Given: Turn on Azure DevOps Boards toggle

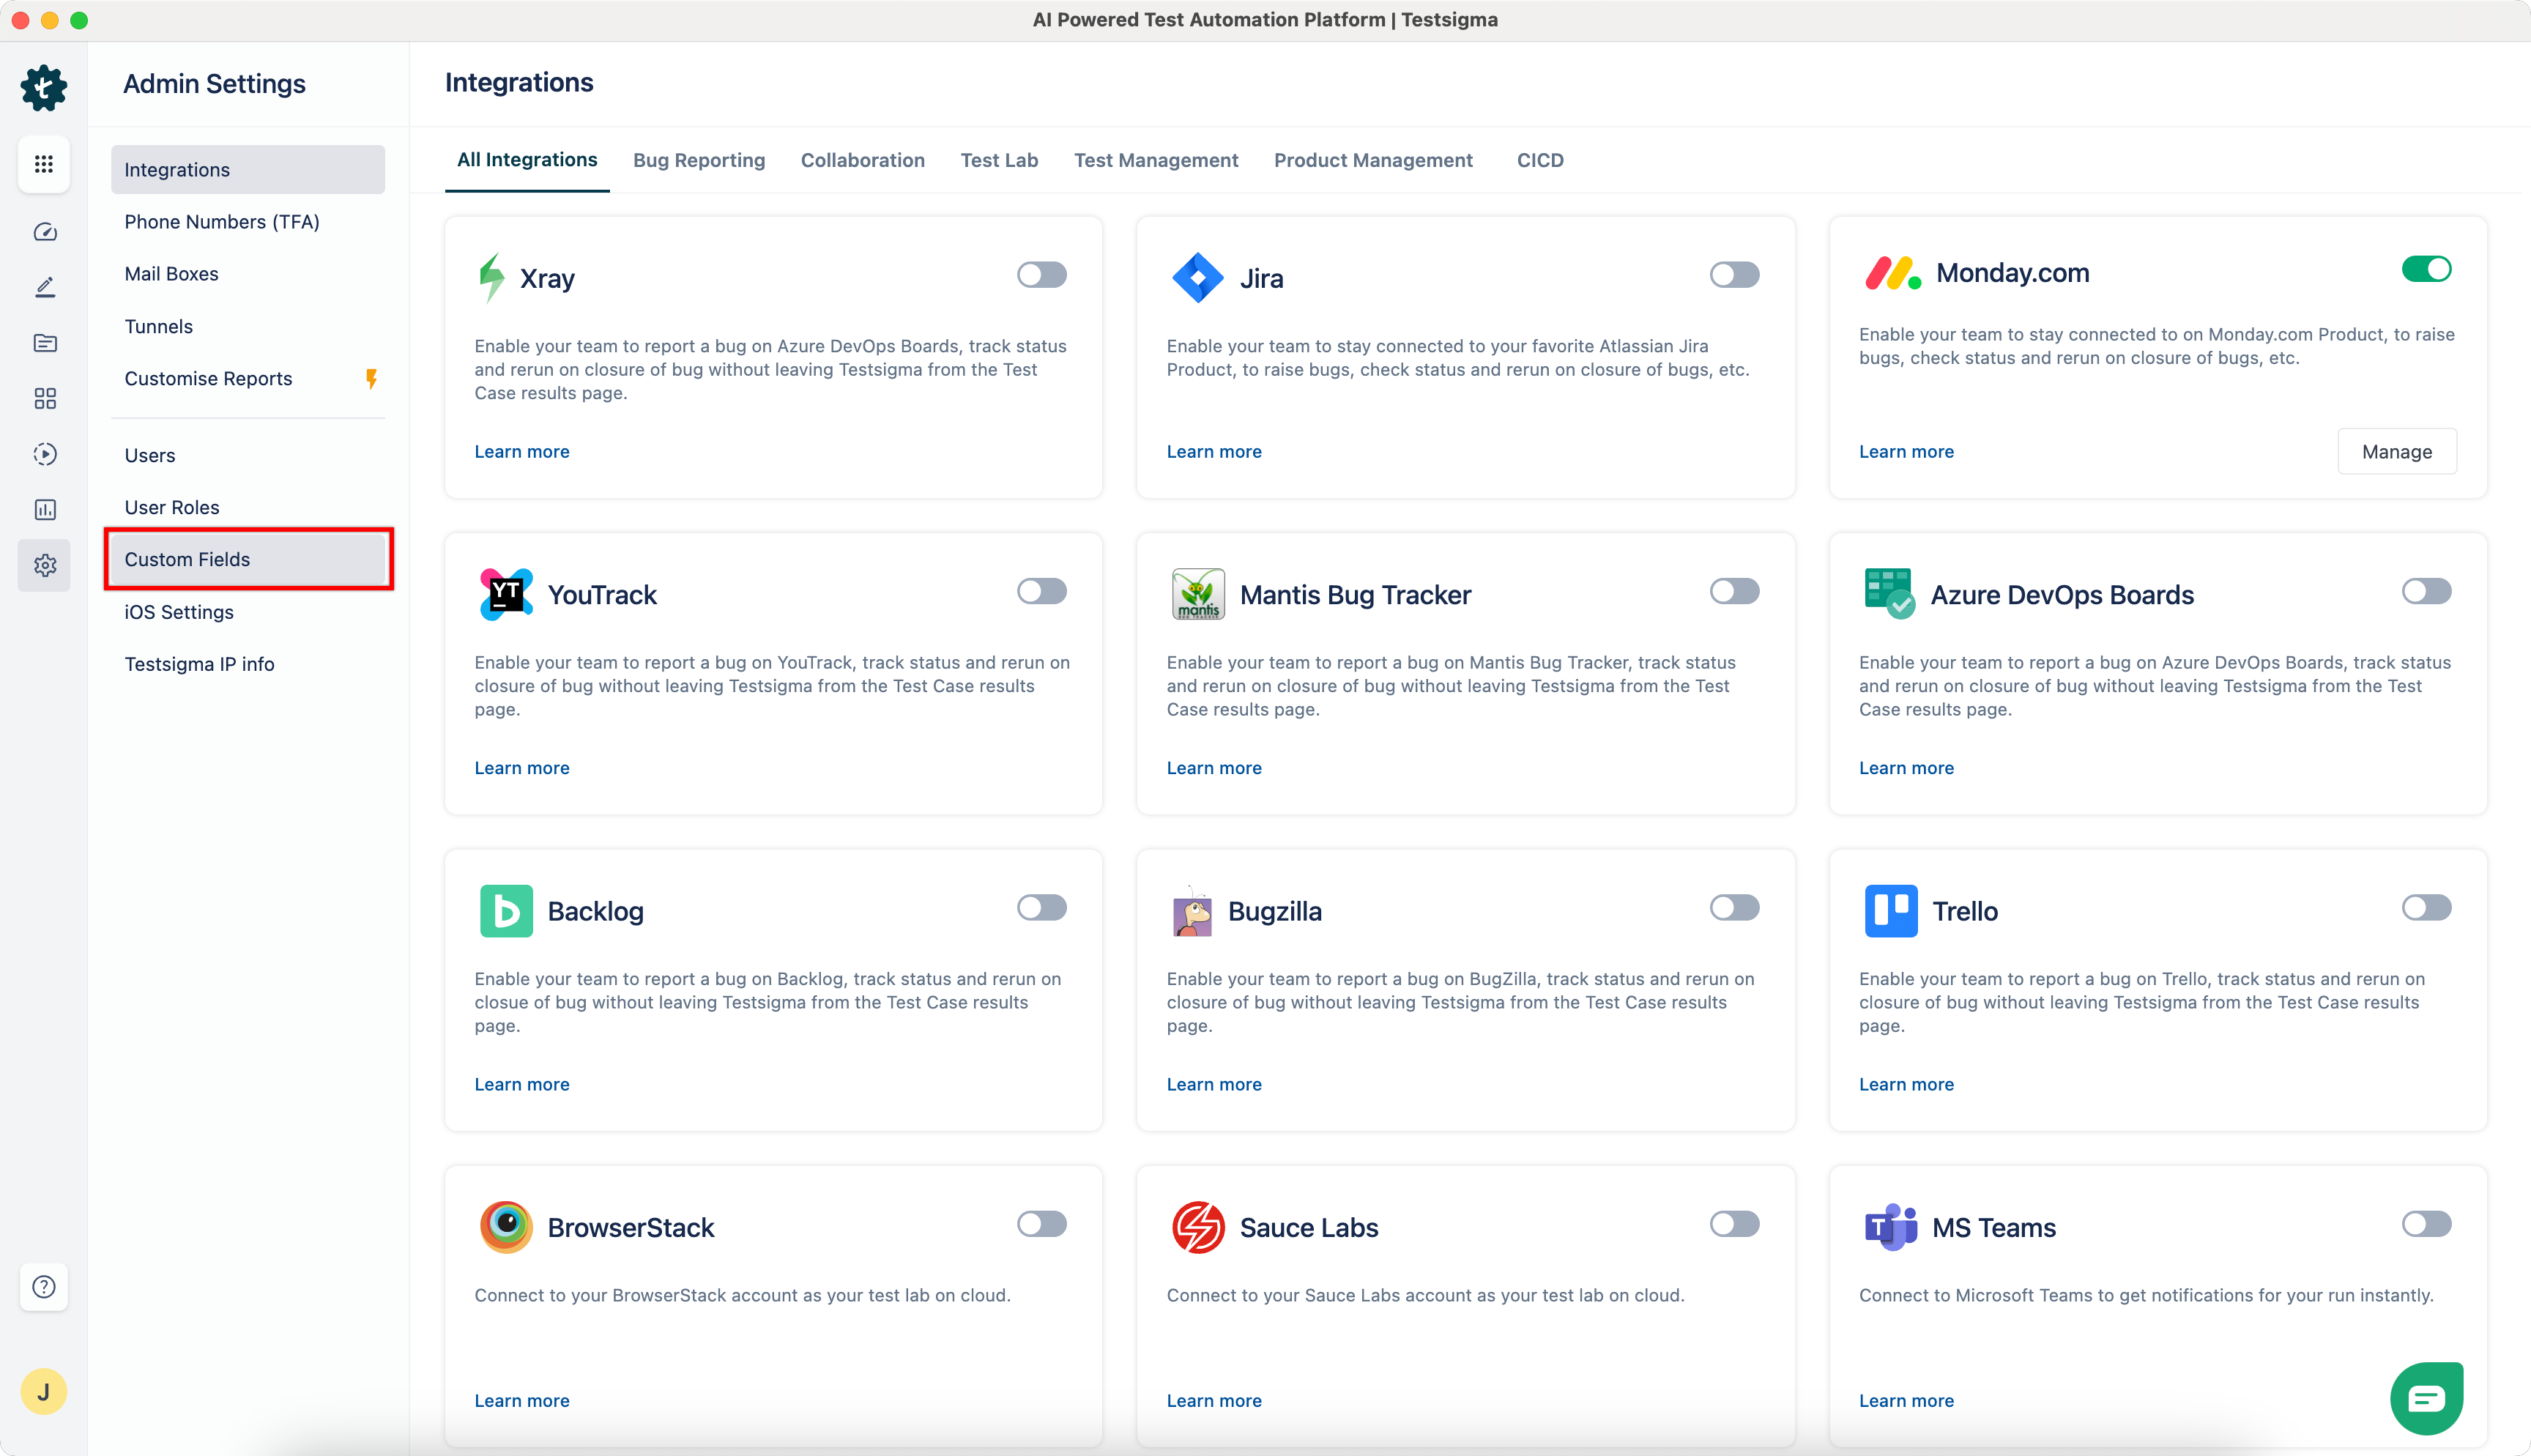Looking at the screenshot, I should tap(2426, 591).
